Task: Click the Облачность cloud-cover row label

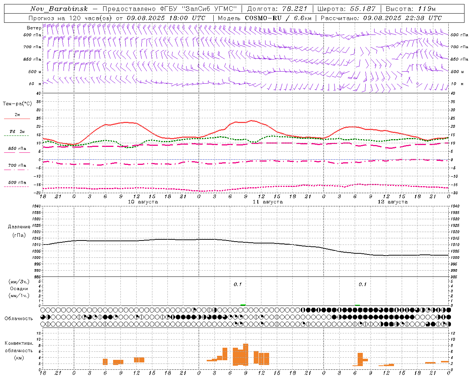Action: [19, 319]
